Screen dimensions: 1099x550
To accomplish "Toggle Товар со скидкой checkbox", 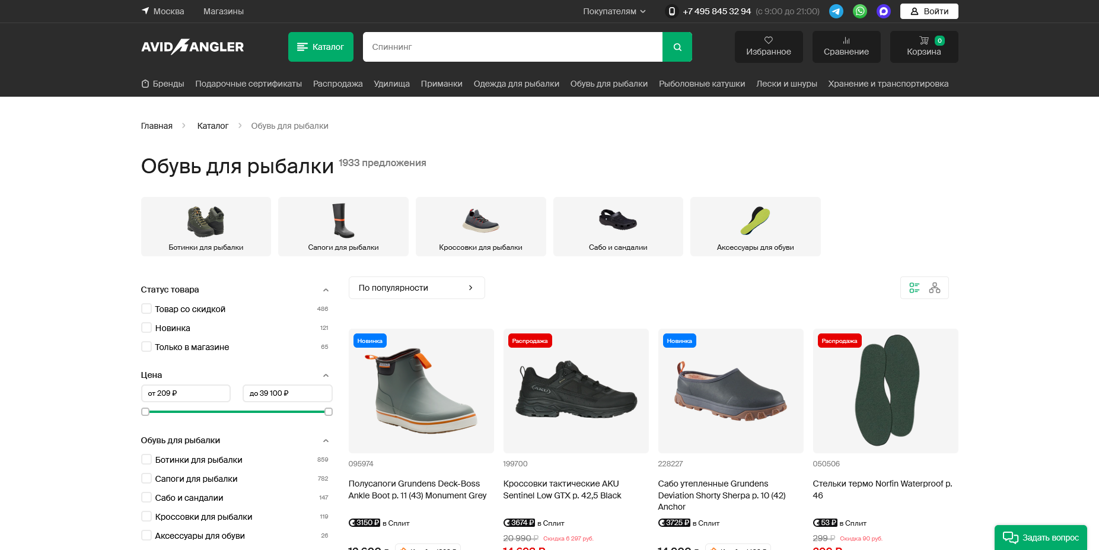I will [146, 309].
